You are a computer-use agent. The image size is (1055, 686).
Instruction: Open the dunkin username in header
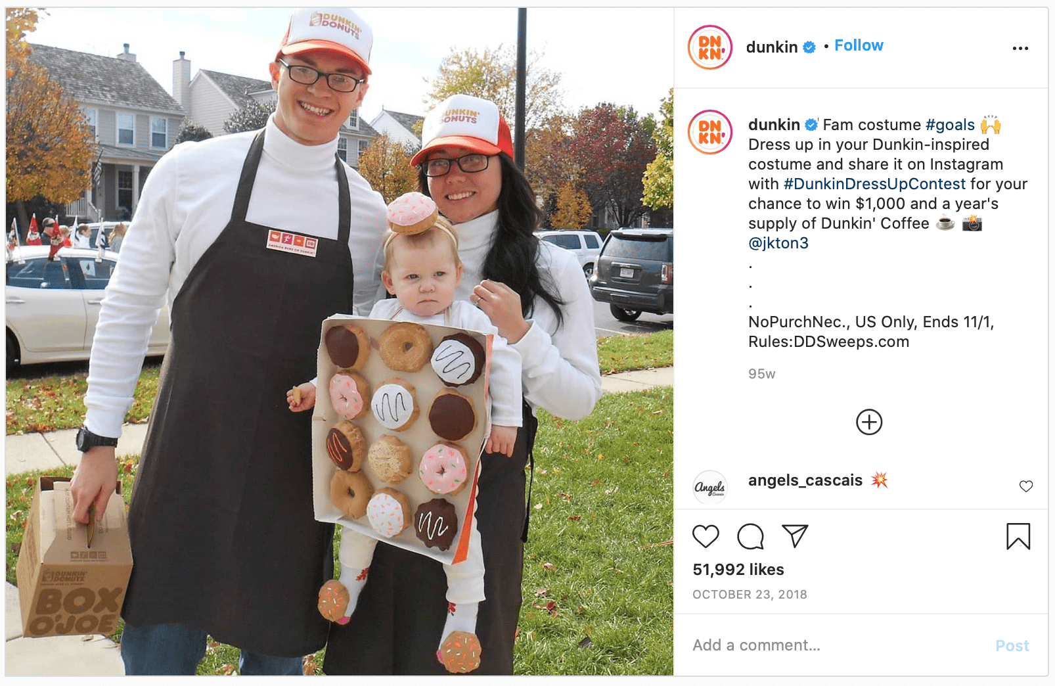click(x=772, y=47)
